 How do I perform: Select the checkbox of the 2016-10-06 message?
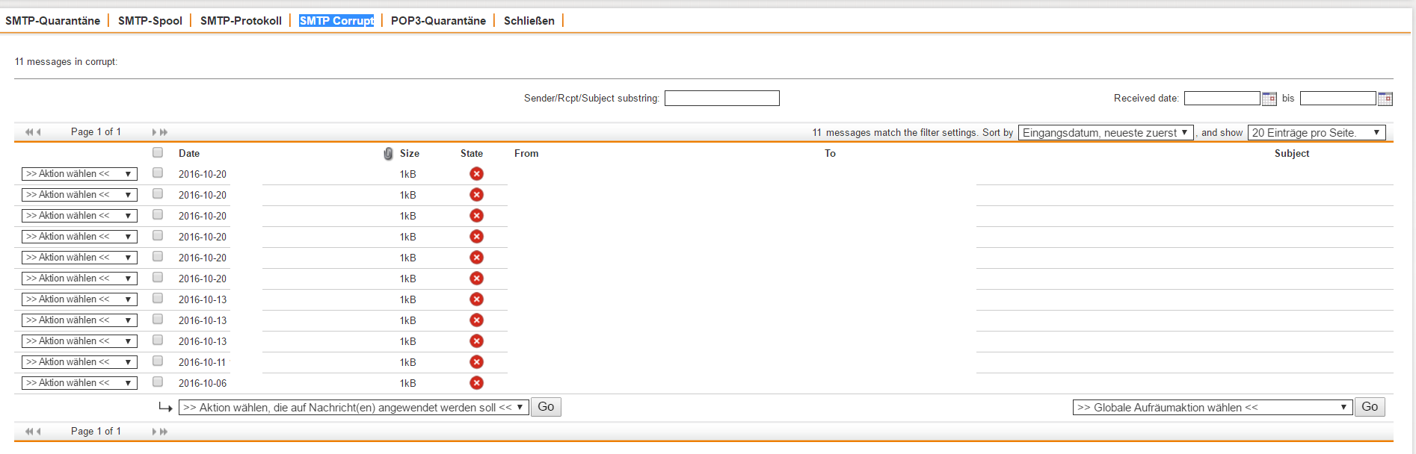pos(158,382)
